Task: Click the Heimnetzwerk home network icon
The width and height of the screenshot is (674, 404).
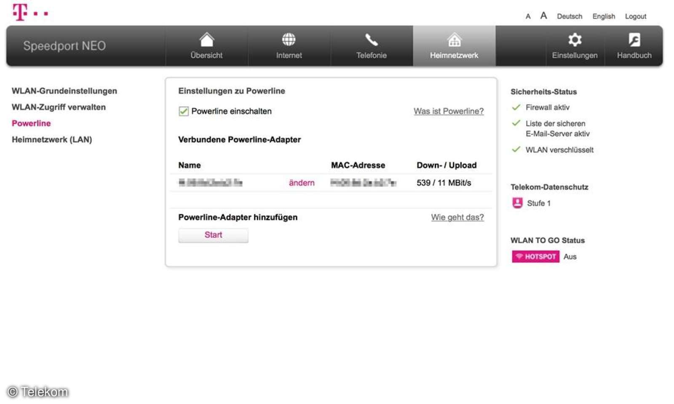Action: (454, 40)
